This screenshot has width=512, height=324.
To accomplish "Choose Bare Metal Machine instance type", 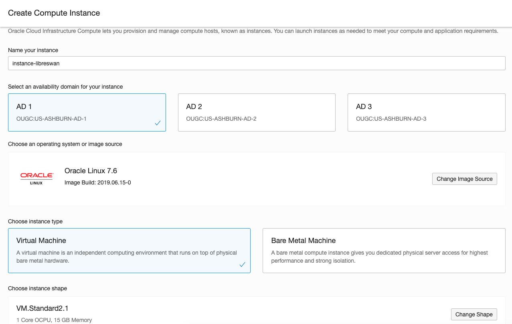I will click(x=384, y=251).
